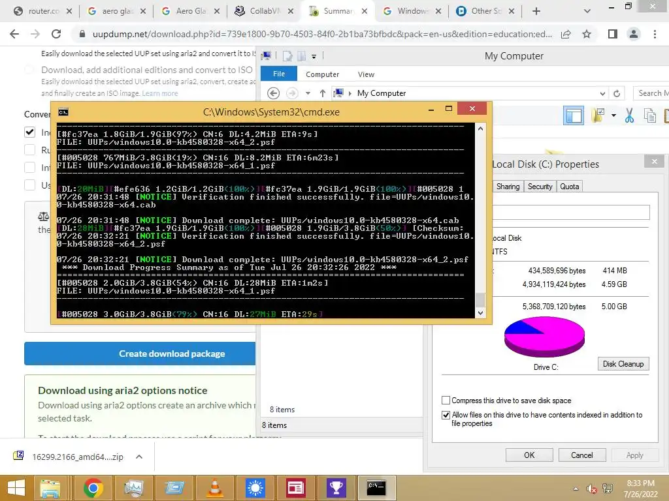This screenshot has height=501, width=669.
Task: Toggle the navigation pane icon in My Computer
Action: 574,115
